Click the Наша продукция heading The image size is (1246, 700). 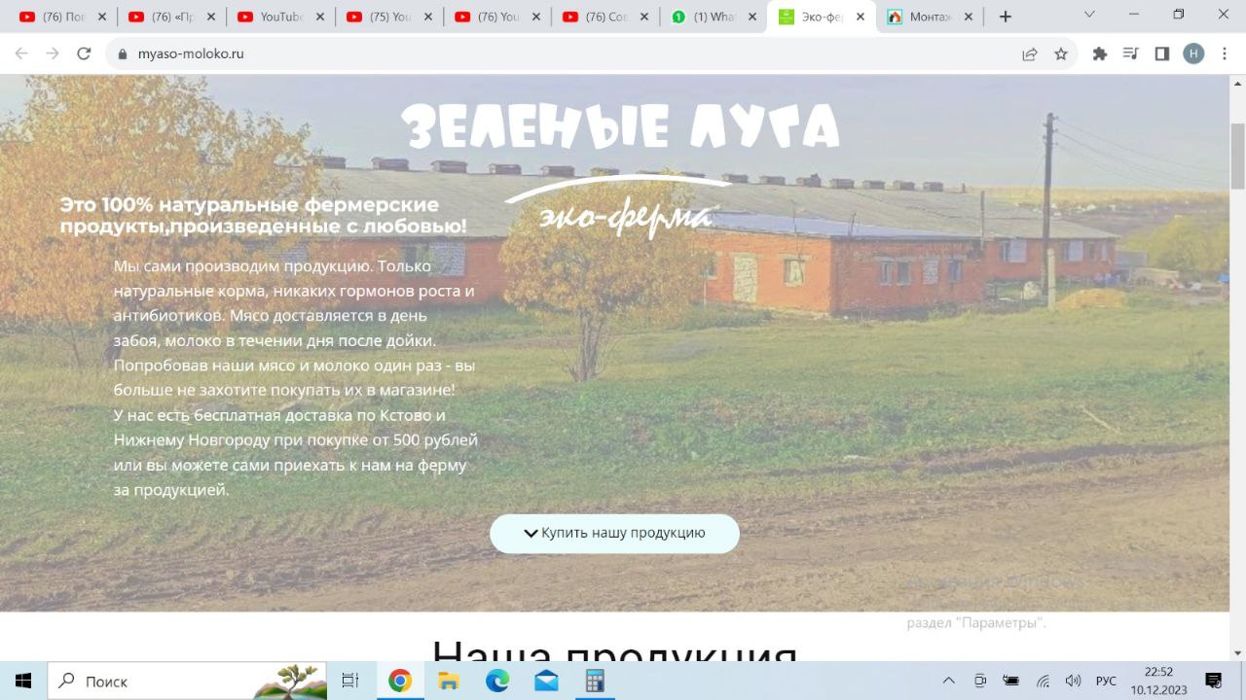pyautogui.click(x=614, y=652)
